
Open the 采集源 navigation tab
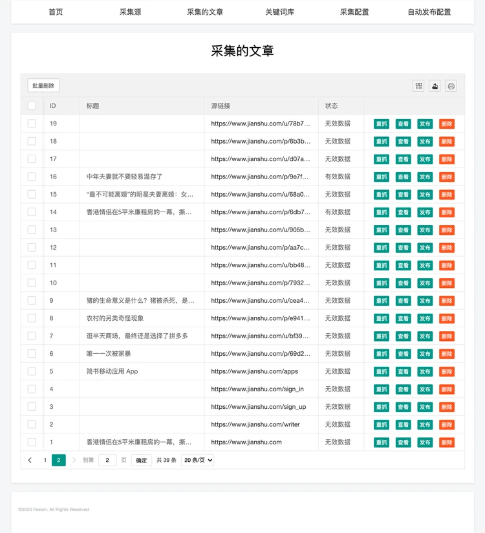click(x=130, y=12)
